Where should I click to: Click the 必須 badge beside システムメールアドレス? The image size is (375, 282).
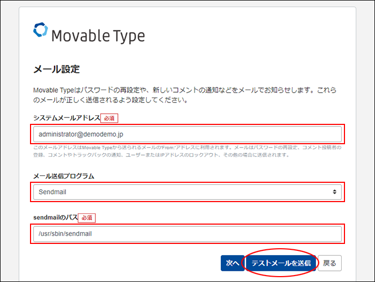point(109,118)
